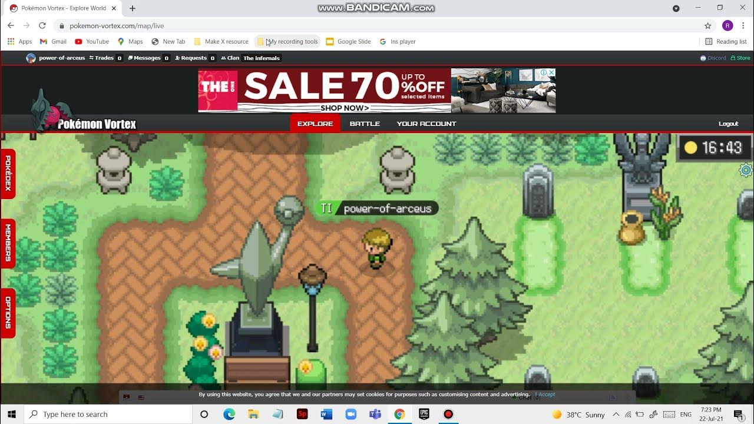Open File Explorer from the taskbar
The width and height of the screenshot is (754, 424).
tap(253, 414)
